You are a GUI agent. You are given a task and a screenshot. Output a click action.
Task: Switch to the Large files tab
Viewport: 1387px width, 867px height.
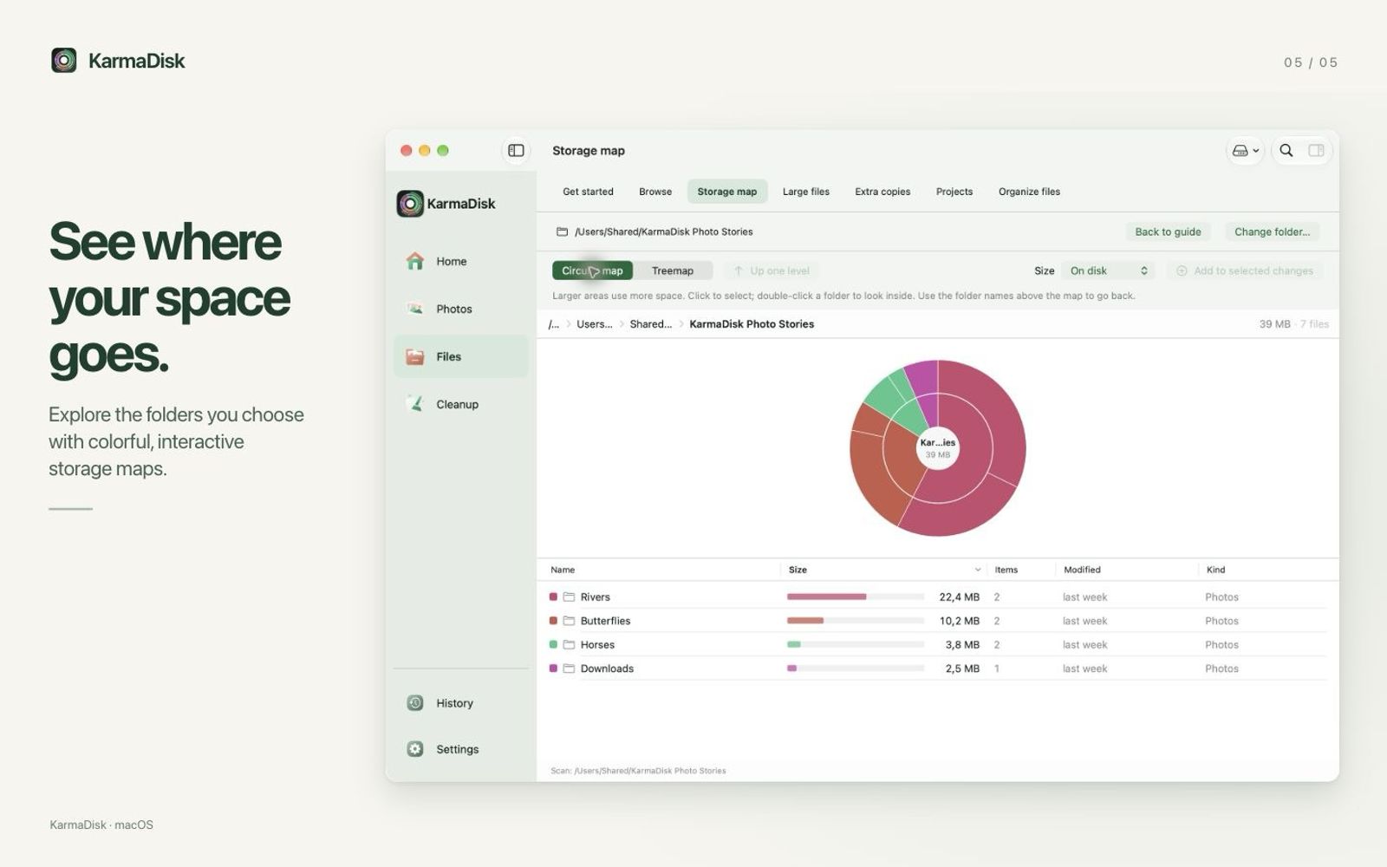(806, 192)
